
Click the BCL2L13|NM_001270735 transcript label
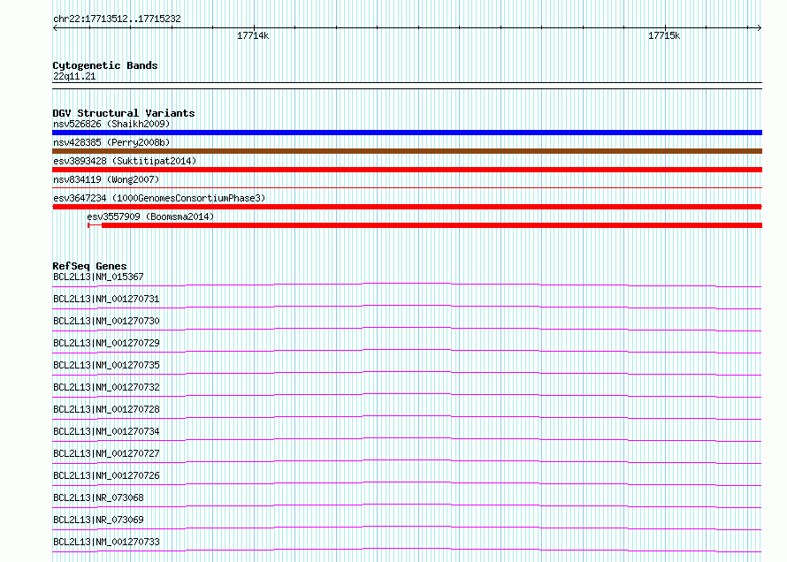[106, 365]
